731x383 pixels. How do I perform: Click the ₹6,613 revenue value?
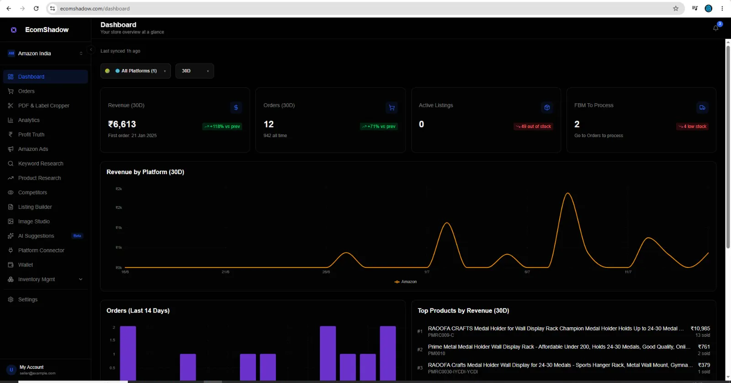122,124
